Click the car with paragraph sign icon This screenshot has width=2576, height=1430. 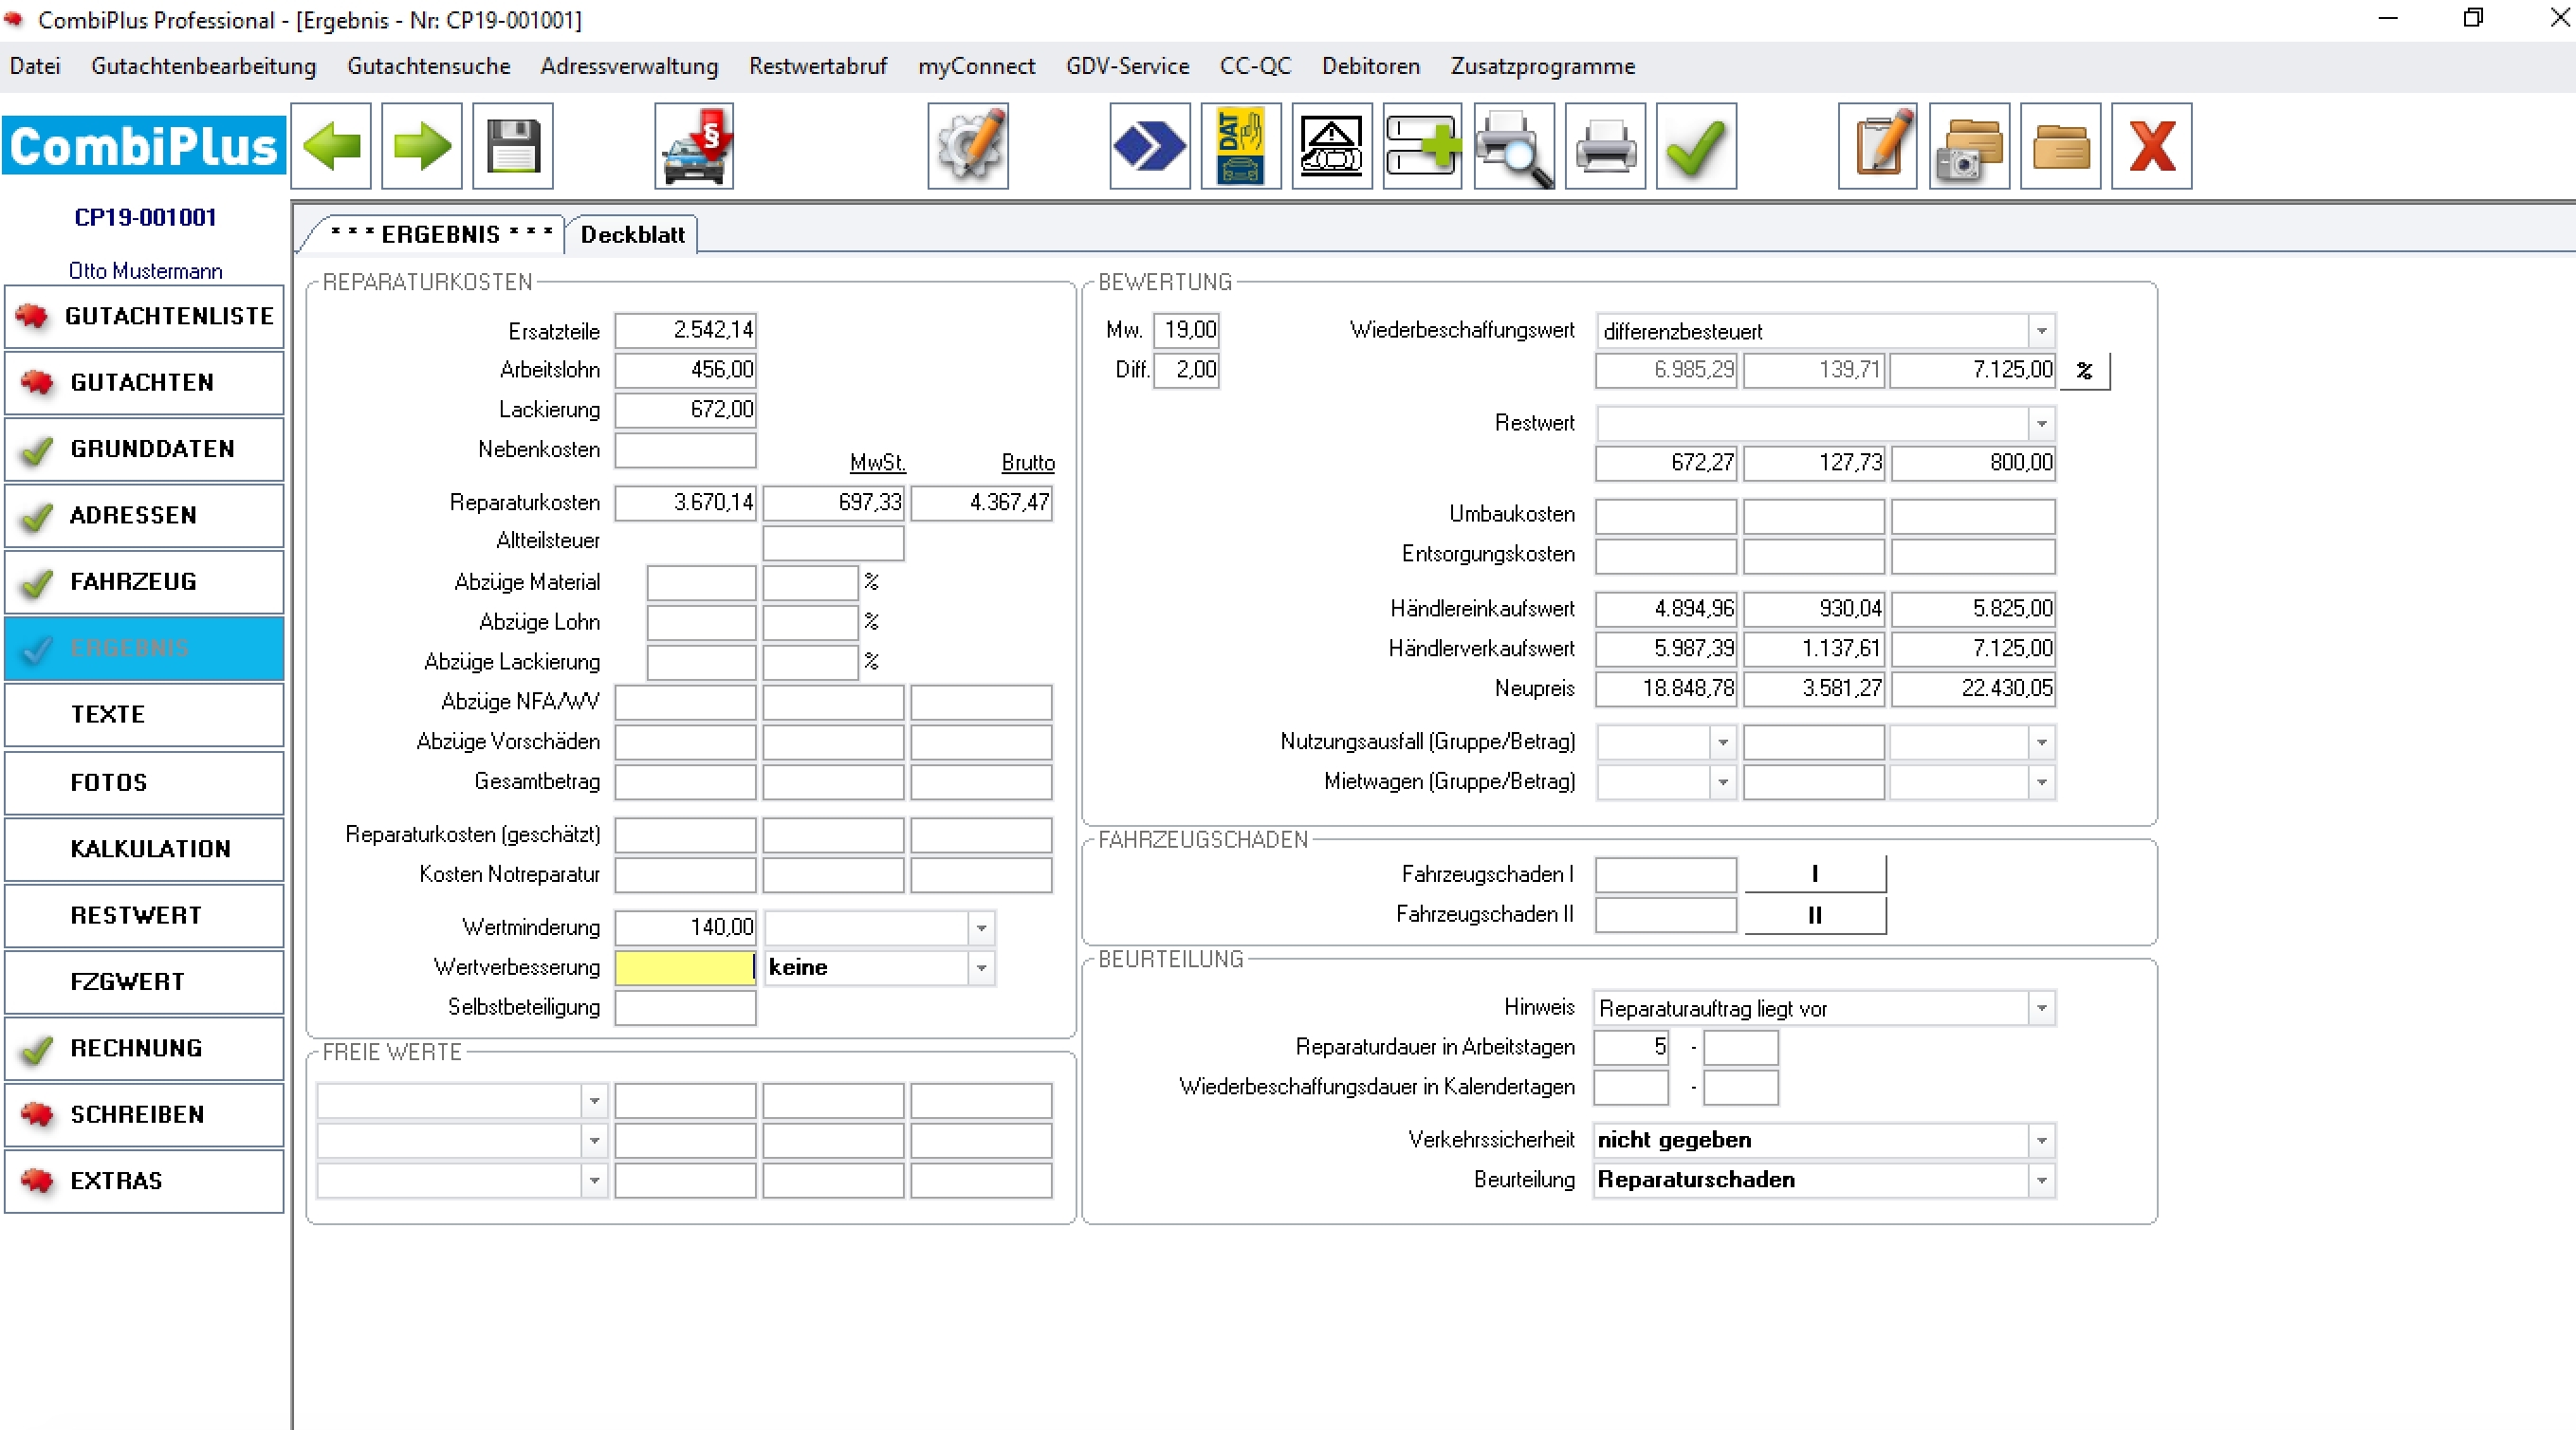pos(694,146)
